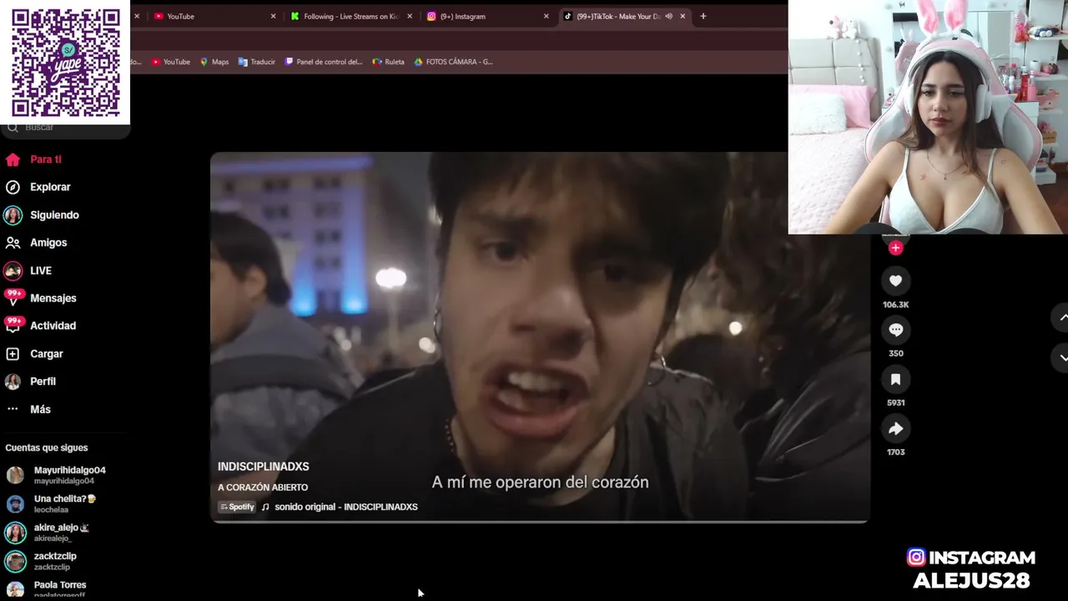Open Paola Torres followed account
1068x601 pixels.
pyautogui.click(x=47, y=588)
